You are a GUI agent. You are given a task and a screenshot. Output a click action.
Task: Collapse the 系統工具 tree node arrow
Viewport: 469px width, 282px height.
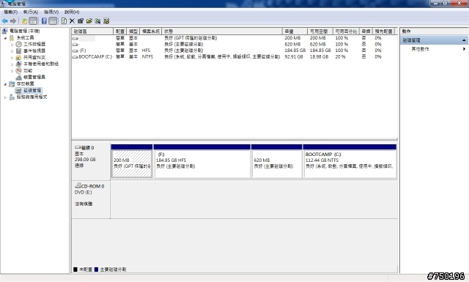(x=5, y=38)
